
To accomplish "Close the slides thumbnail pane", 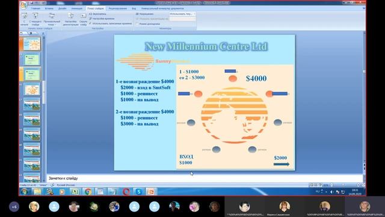I will (43, 33).
